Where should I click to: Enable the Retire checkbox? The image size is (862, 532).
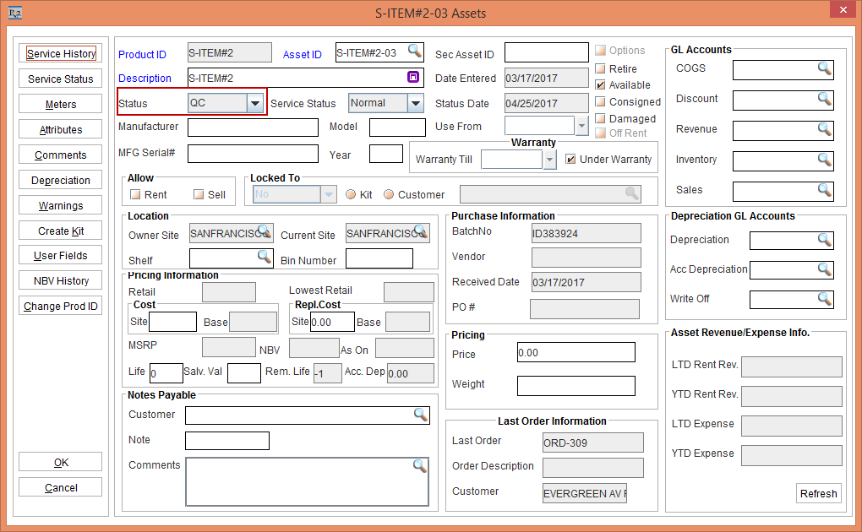[601, 68]
